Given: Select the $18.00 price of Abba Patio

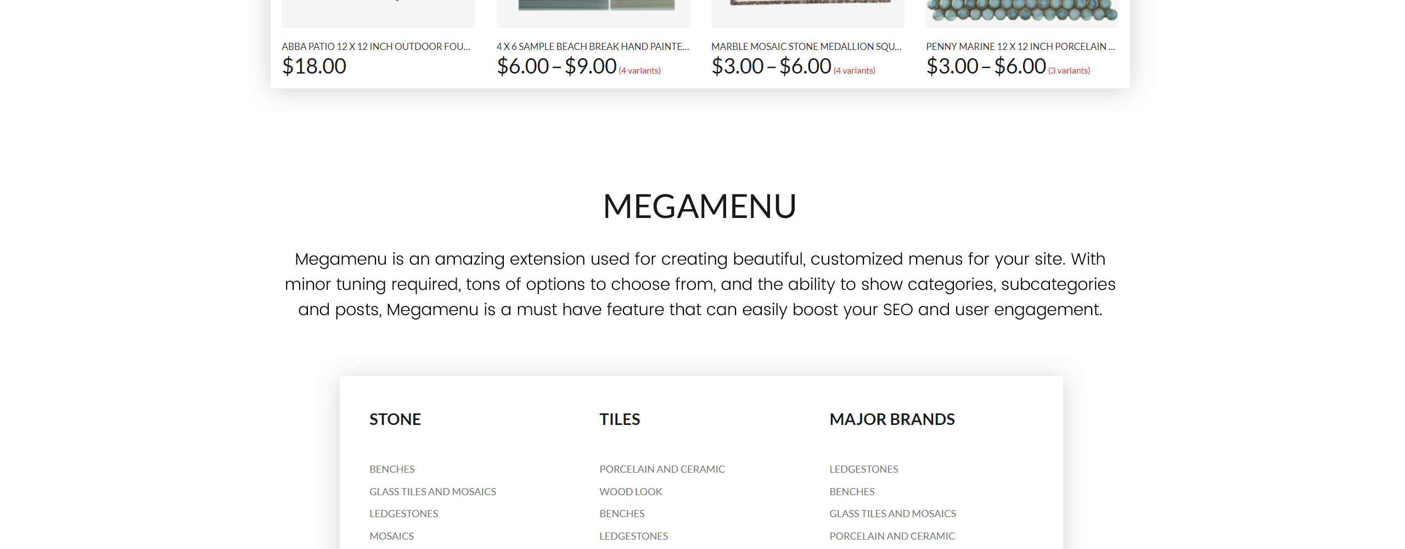Looking at the screenshot, I should click(x=314, y=66).
